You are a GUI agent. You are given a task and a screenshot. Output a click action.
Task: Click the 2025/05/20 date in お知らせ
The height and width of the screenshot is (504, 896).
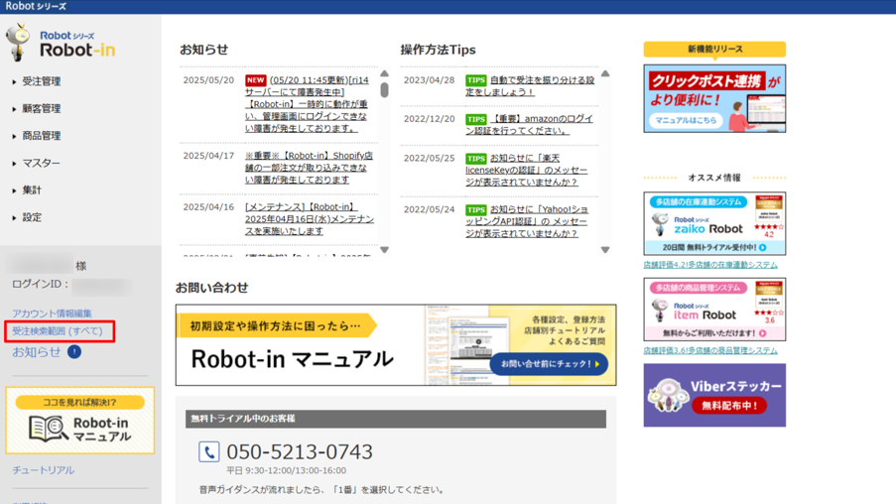pyautogui.click(x=208, y=80)
